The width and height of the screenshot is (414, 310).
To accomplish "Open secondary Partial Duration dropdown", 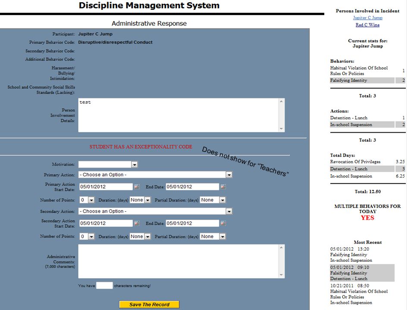I will click(x=223, y=237).
